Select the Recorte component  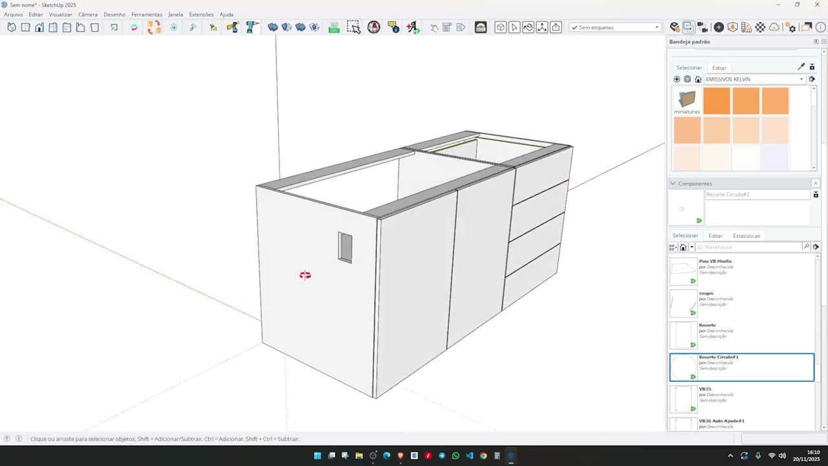741,335
